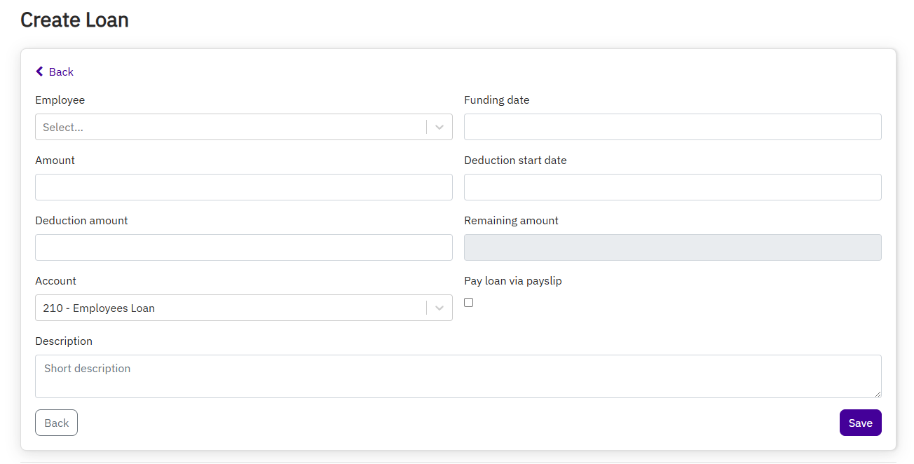Click the greyed-out Remaining amount field
The image size is (914, 464).
(x=672, y=247)
